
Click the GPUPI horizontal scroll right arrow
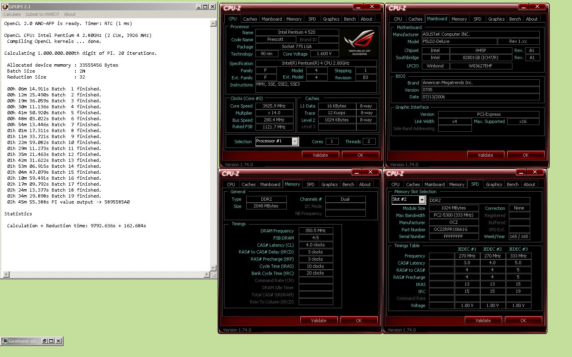coord(207,274)
